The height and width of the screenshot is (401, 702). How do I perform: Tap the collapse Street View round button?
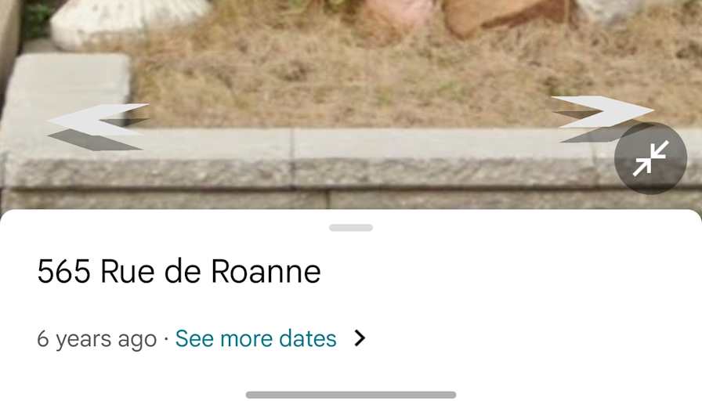650,158
